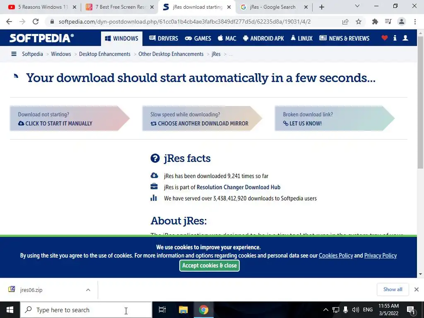
Task: Click the user account icon in Softpedia header
Action: [405, 38]
